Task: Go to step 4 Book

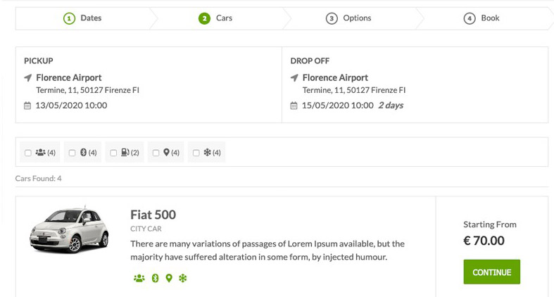Action: 482,18
